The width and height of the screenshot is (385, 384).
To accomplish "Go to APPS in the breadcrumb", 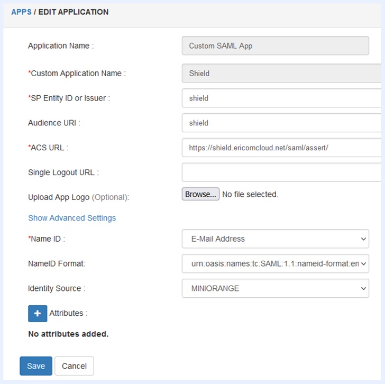I will click(x=21, y=12).
